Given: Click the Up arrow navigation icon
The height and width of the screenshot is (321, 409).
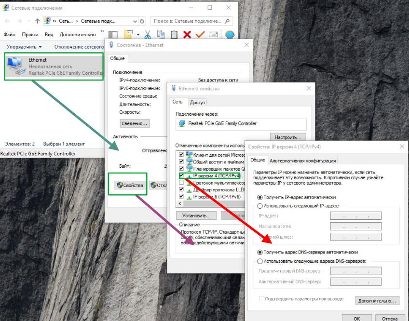Looking at the screenshot, I should pos(37,21).
